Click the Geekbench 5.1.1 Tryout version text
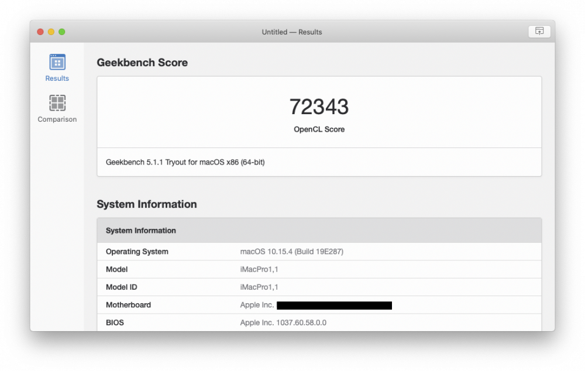 [185, 162]
